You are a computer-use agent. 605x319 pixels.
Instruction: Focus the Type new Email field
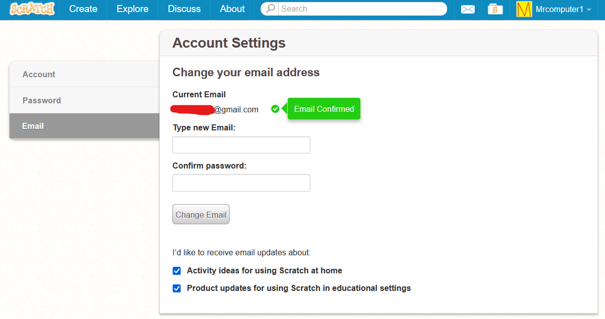click(x=241, y=145)
